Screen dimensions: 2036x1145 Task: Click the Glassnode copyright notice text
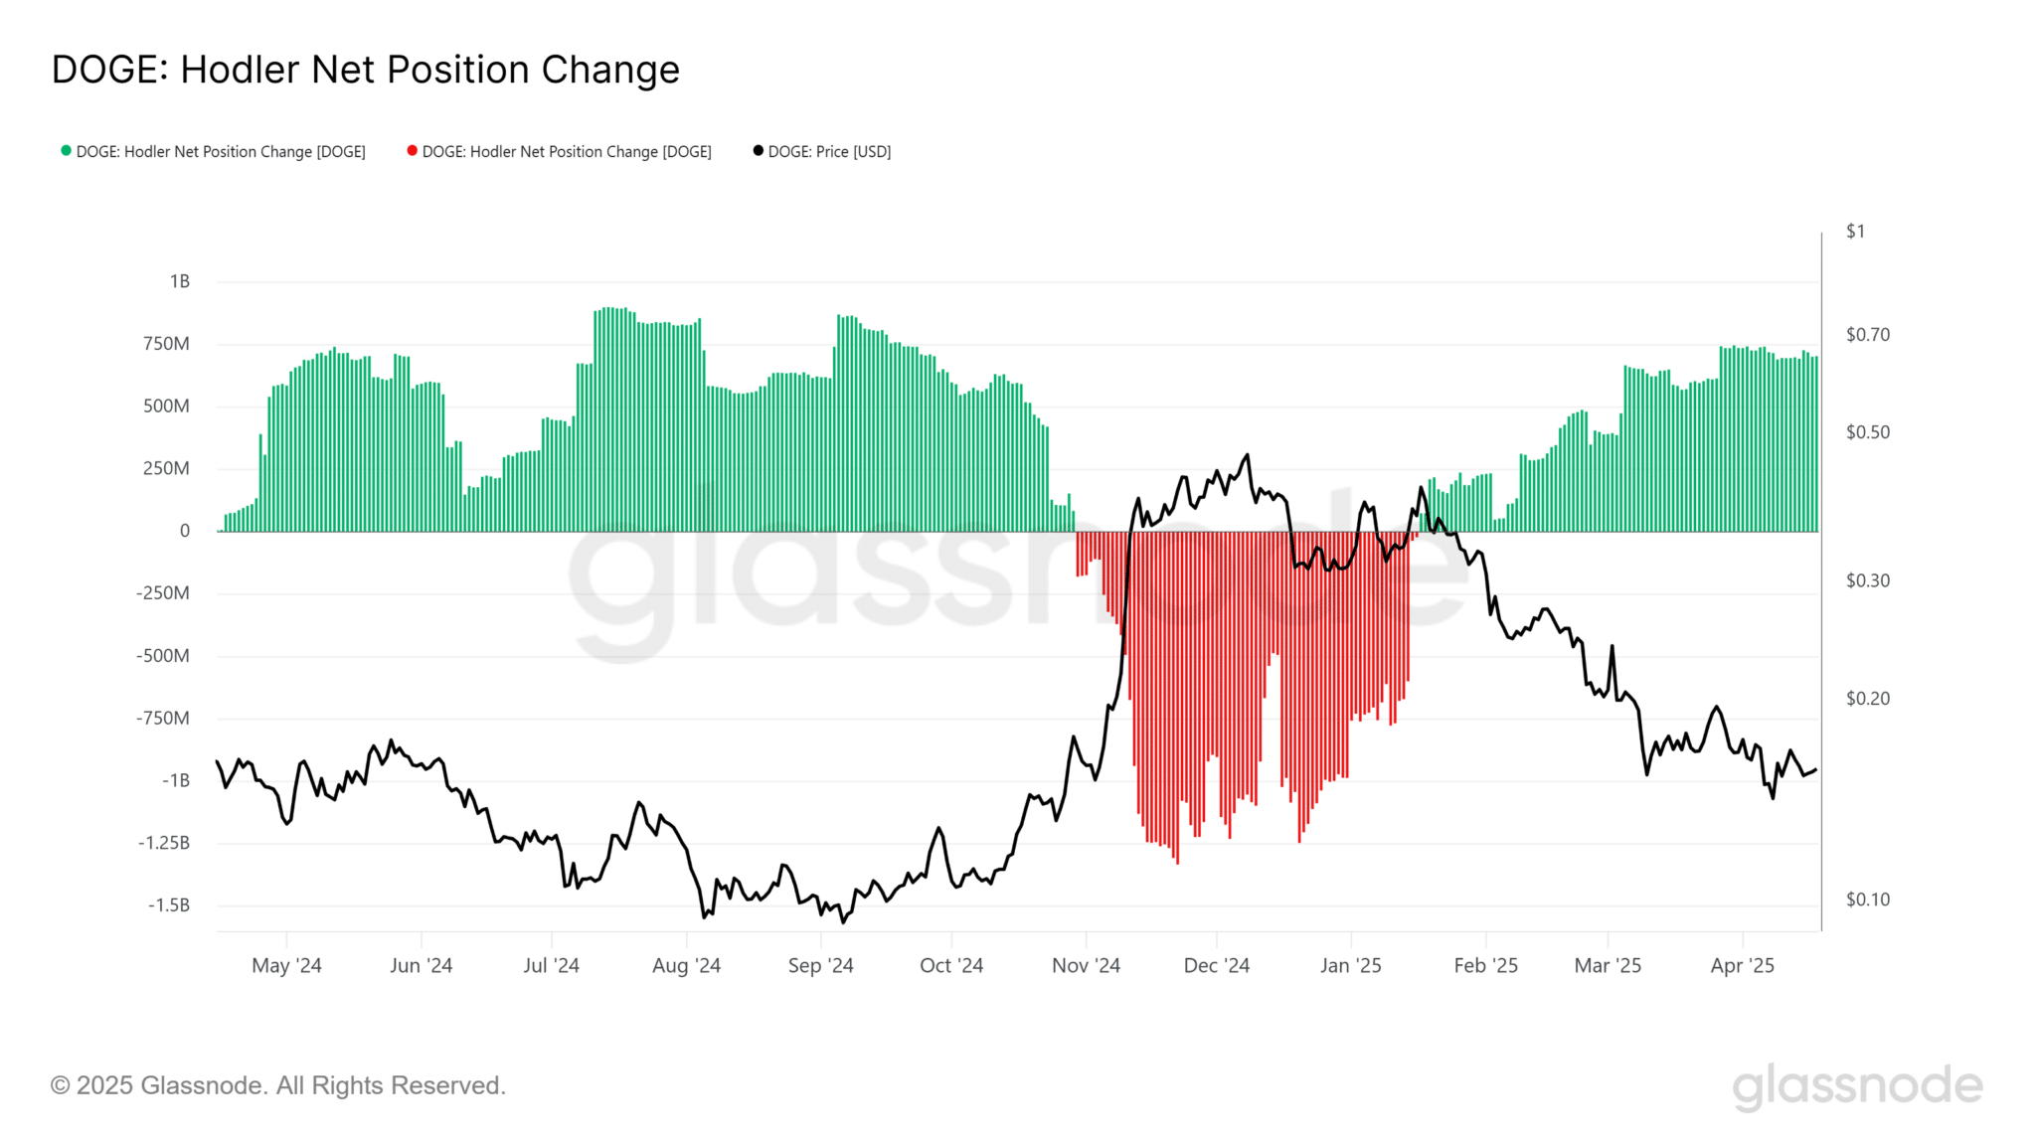click(278, 1085)
